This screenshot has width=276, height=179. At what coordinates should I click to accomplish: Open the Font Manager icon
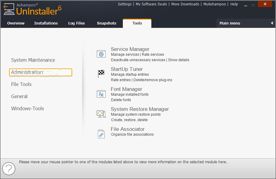click(x=101, y=94)
